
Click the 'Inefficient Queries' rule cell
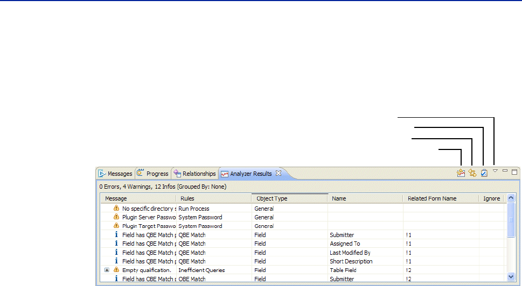click(201, 270)
